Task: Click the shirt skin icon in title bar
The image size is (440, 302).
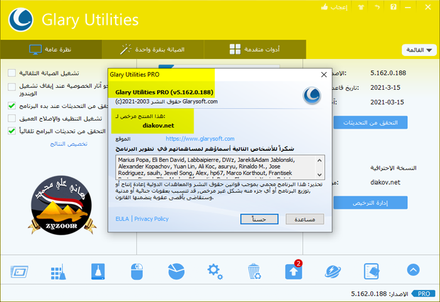Action: tap(361, 8)
